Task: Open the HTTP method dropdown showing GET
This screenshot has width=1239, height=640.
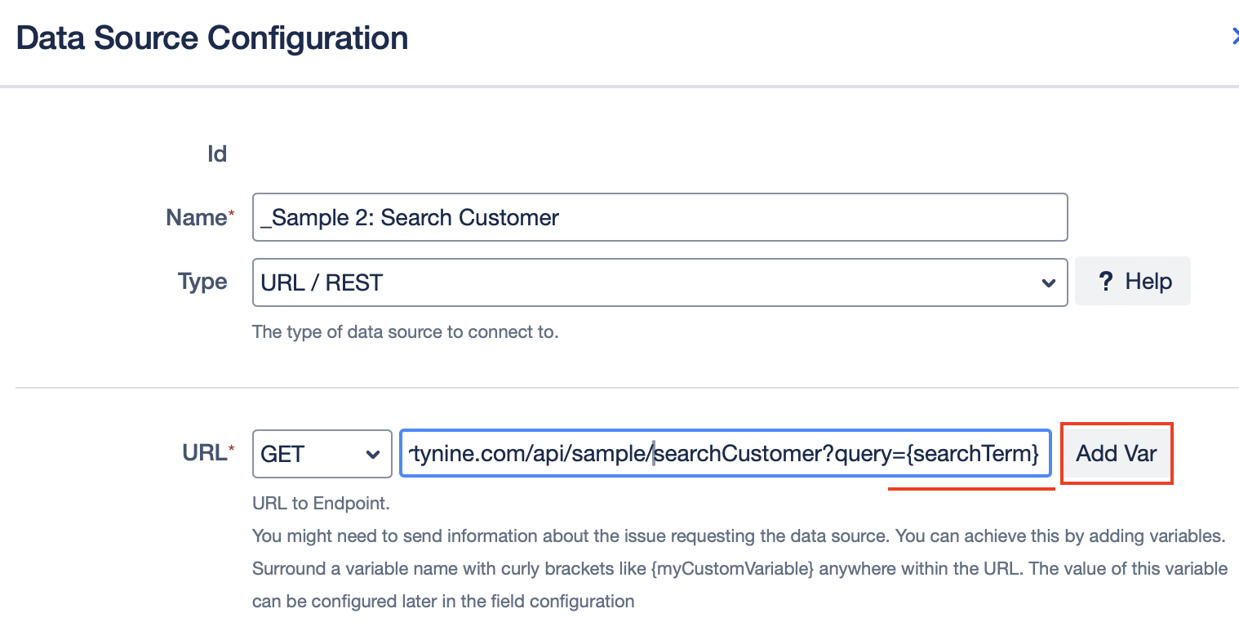Action: (321, 454)
